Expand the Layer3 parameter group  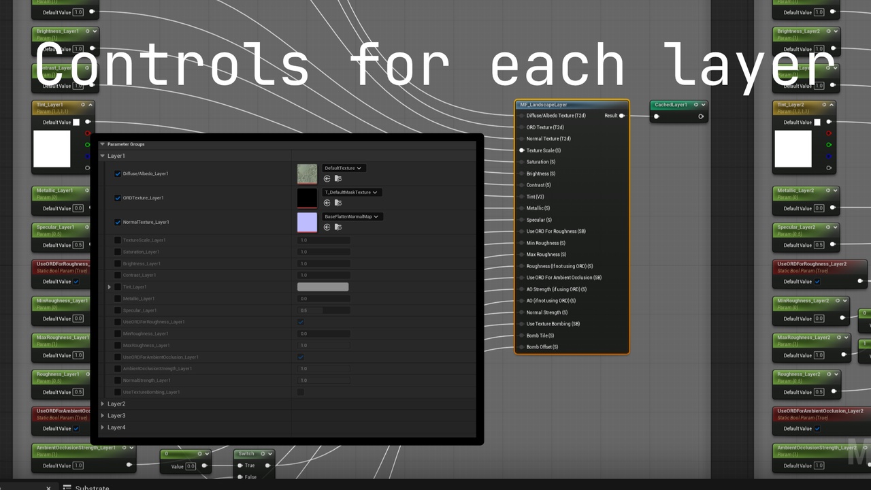tap(103, 415)
